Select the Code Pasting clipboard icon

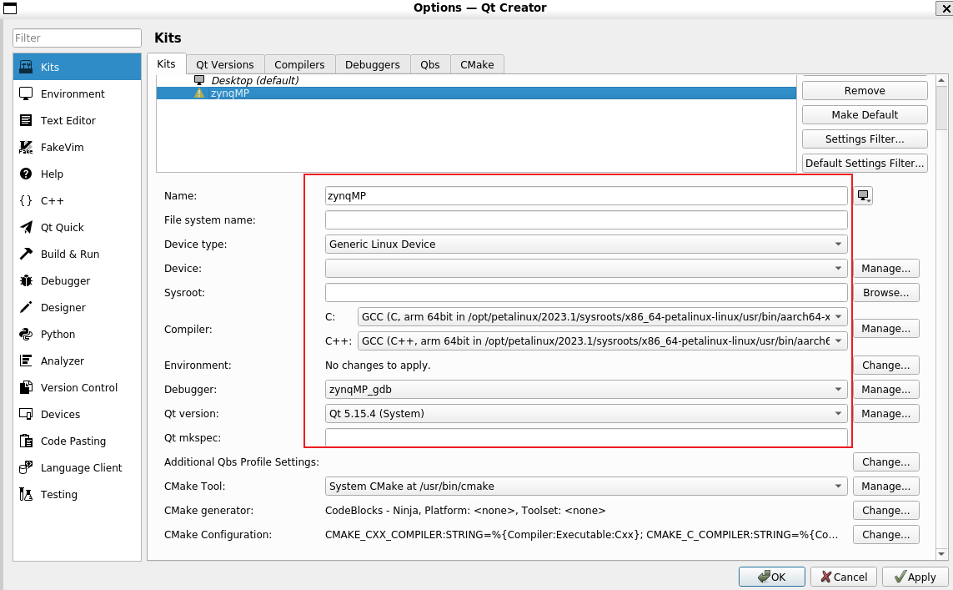point(26,441)
